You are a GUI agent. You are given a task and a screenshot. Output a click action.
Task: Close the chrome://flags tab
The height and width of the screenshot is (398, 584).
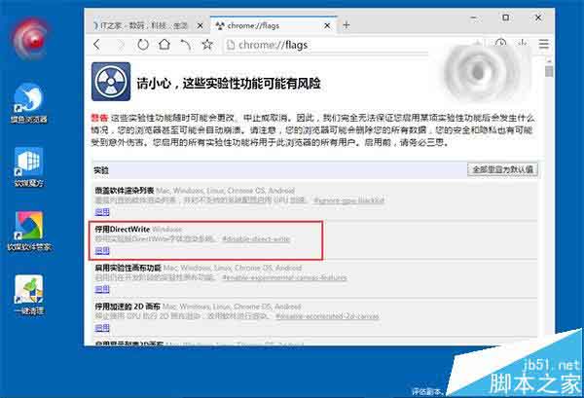tap(327, 25)
